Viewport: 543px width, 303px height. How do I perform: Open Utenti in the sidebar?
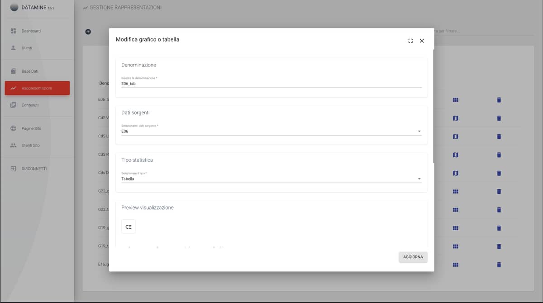37,47
